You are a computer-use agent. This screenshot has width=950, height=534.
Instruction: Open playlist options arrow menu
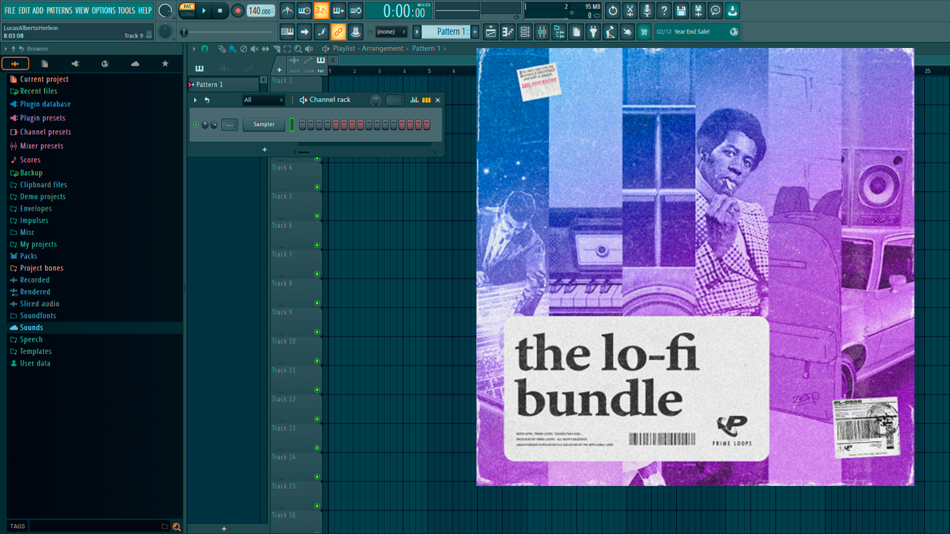click(195, 49)
